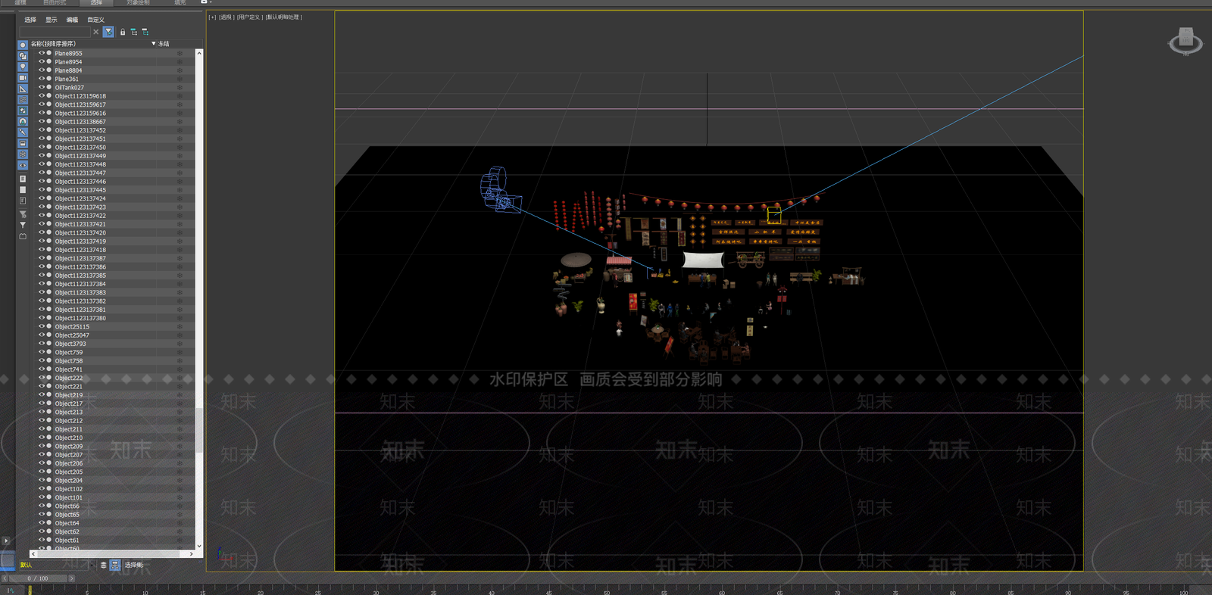Click the select influences hierarchy icon
The image size is (1212, 595).
click(x=145, y=32)
